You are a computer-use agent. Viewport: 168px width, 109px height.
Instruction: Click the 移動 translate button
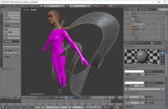point(12,13)
